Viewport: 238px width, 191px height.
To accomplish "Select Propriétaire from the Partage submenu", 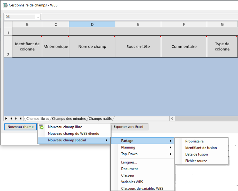I will click(x=194, y=141).
